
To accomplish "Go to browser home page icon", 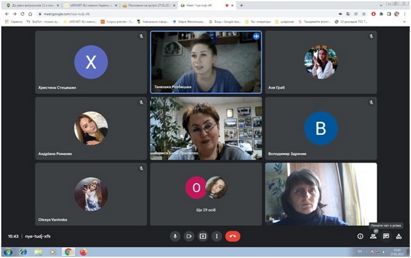I will pos(30,14).
